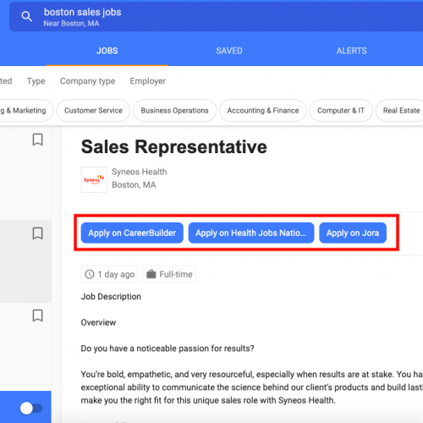The height and width of the screenshot is (423, 423).
Task: Click the briefcase icon beside Full-time
Action: pyautogui.click(x=151, y=274)
